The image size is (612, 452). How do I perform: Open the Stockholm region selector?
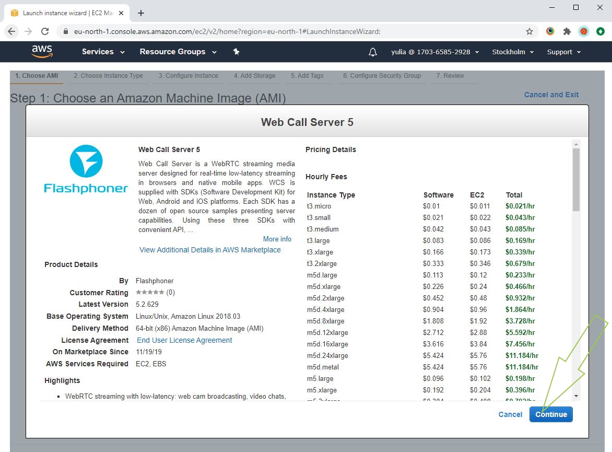(x=513, y=52)
